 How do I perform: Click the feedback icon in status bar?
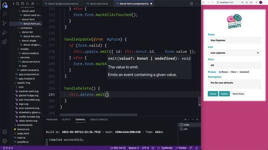point(191,148)
